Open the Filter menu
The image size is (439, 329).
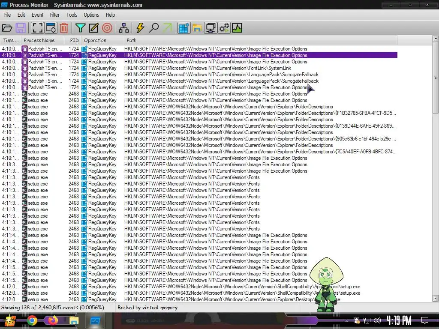pyautogui.click(x=54, y=15)
